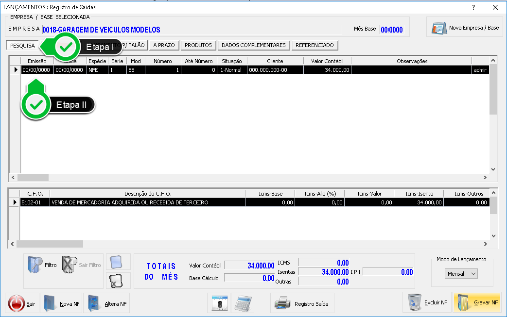The height and width of the screenshot is (317, 507).
Task: Click the crossed-out page icon button
Action: click(x=118, y=281)
